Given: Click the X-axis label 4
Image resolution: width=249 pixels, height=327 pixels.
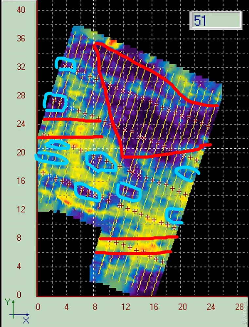Looking at the screenshot, I should 67,307.
